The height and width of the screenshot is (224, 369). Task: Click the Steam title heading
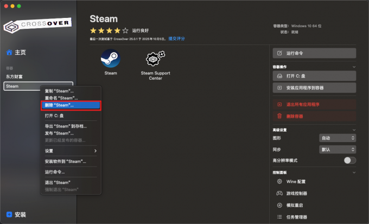click(104, 19)
